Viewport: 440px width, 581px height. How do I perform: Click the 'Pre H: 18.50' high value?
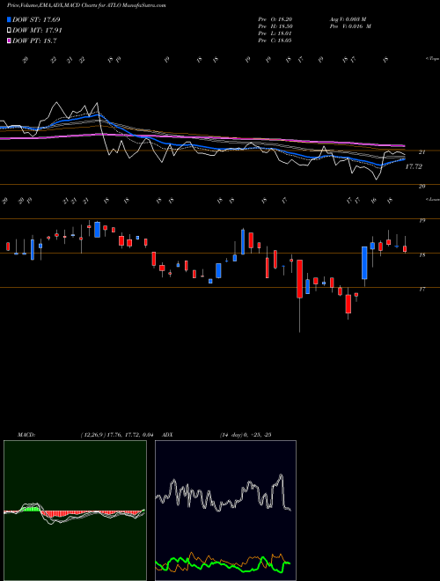pos(275,26)
